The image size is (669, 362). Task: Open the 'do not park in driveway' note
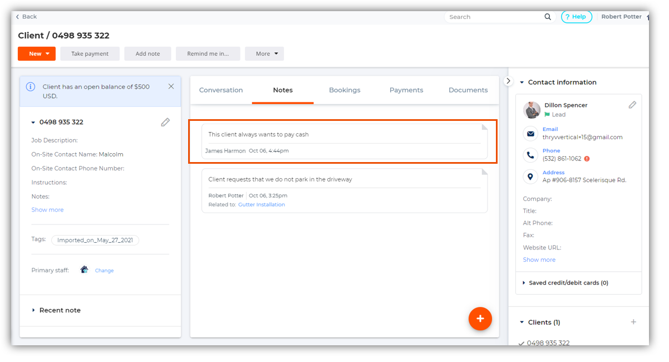345,190
